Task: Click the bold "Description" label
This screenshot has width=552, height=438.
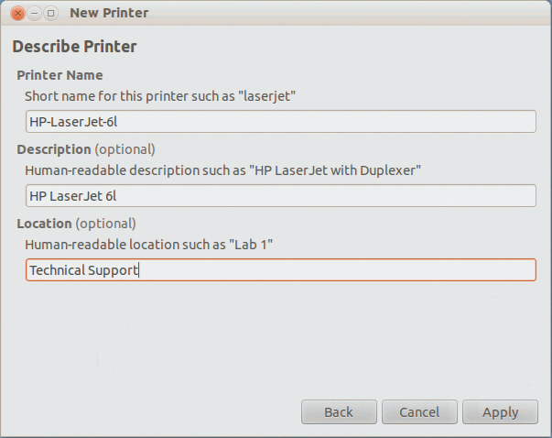Action: coord(53,149)
